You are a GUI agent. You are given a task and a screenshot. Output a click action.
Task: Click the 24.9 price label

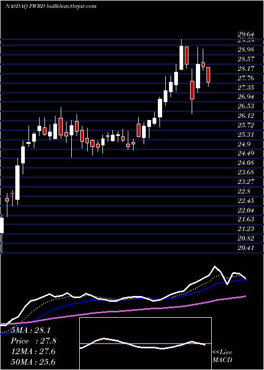(x=244, y=144)
